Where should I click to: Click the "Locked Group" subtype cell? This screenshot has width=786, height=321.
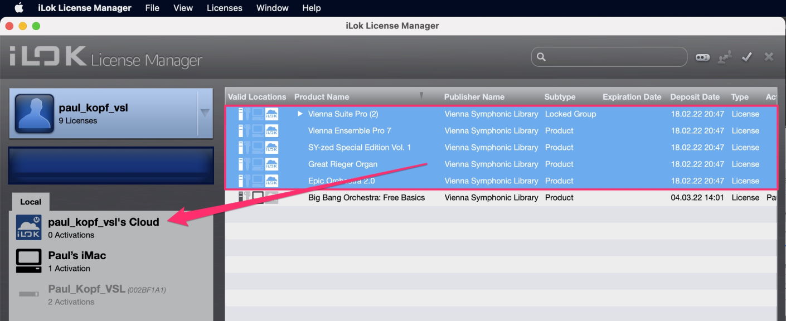(x=570, y=114)
